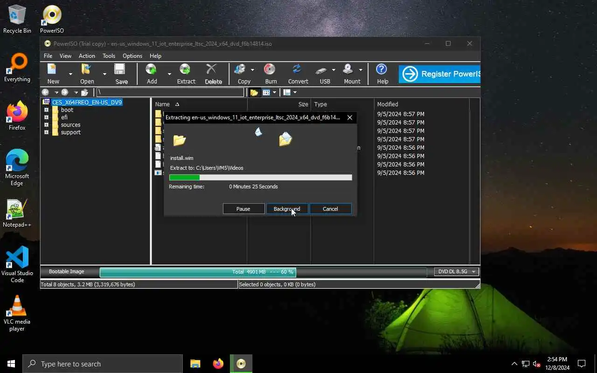597x373 pixels.
Task: Open the Help menu
Action: (x=155, y=56)
